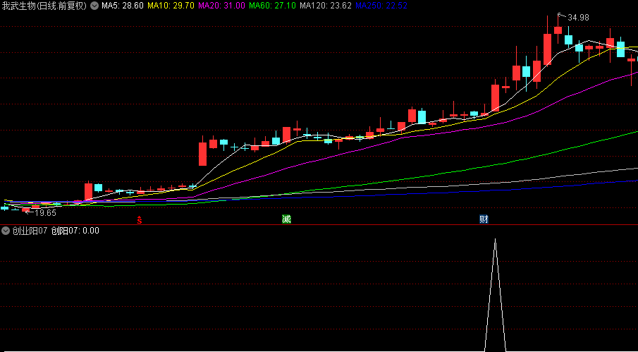The width and height of the screenshot is (638, 352).
Task: Click the white spike peak in indicator panel
Action: point(495,240)
